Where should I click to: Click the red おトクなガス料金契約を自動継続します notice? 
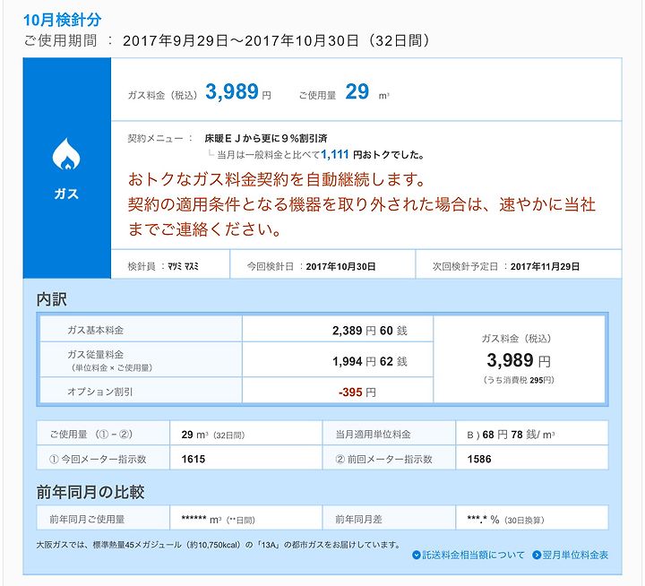(x=277, y=179)
